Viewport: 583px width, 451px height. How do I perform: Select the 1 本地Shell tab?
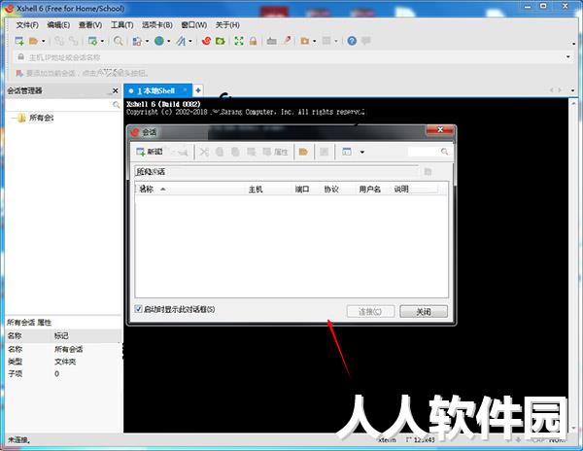click(x=156, y=90)
